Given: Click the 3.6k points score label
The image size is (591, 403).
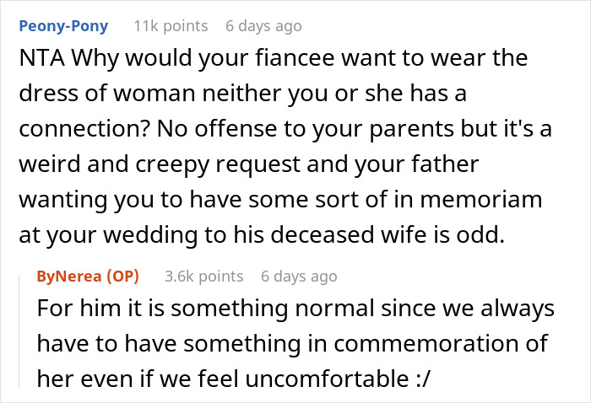Looking at the screenshot, I should tap(204, 277).
